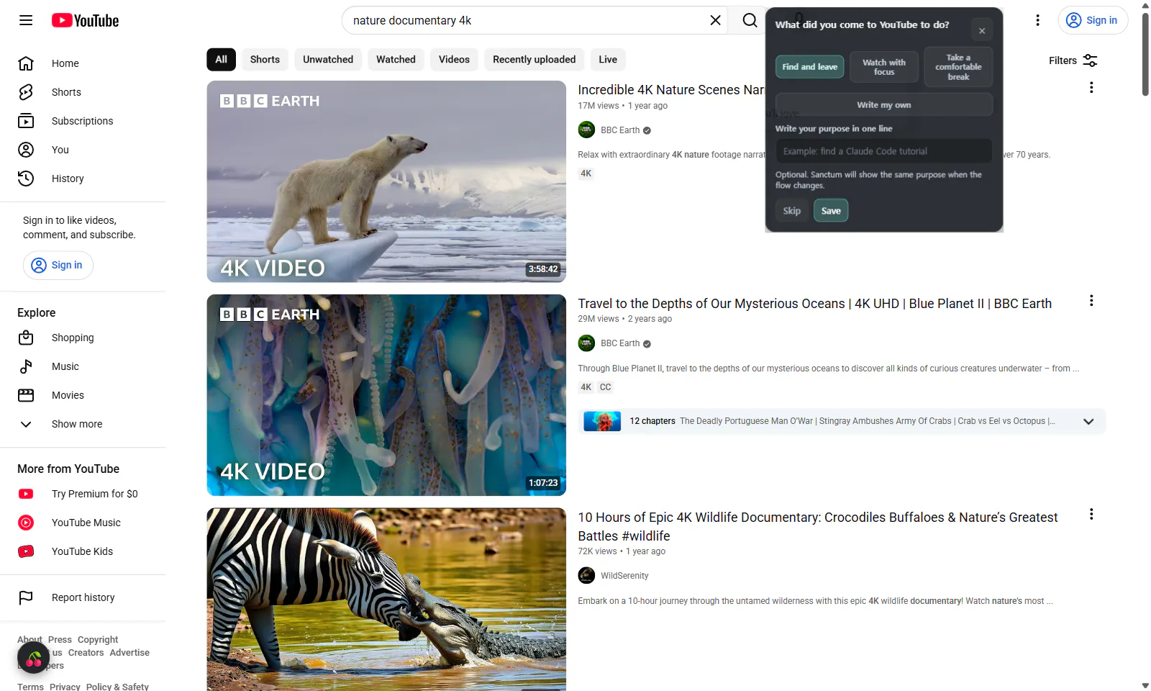
Task: Click the YouTube logo
Action: 85,20
